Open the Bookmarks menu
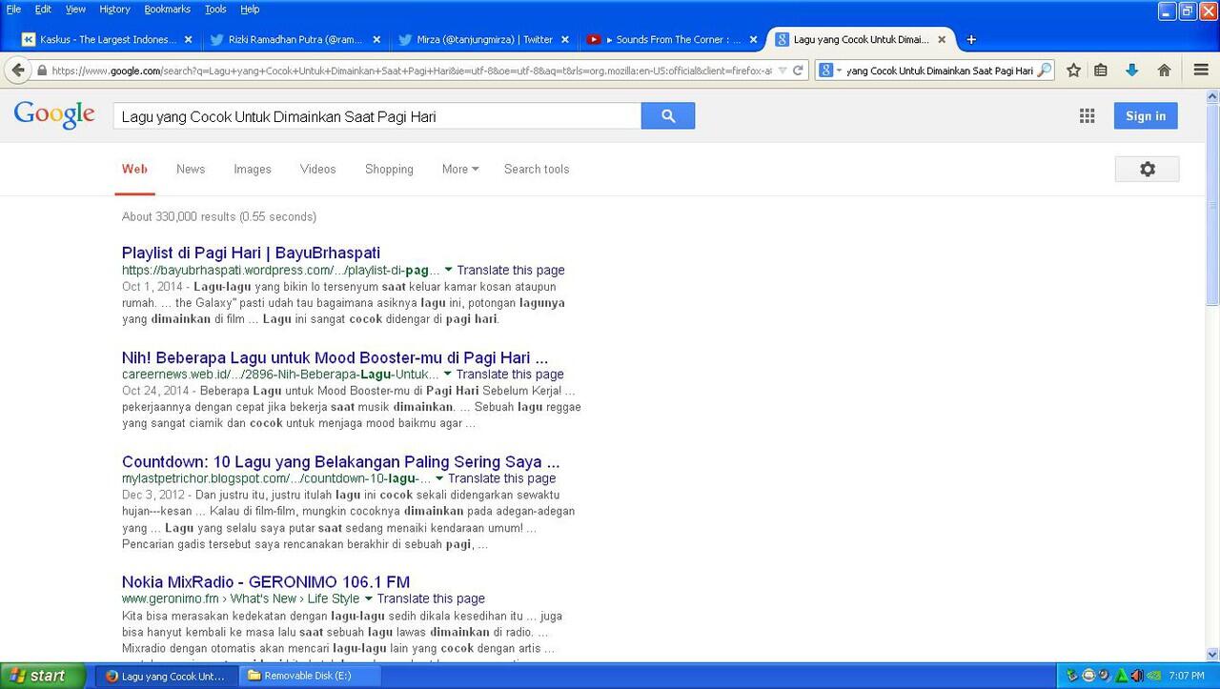1220x689 pixels. (167, 9)
